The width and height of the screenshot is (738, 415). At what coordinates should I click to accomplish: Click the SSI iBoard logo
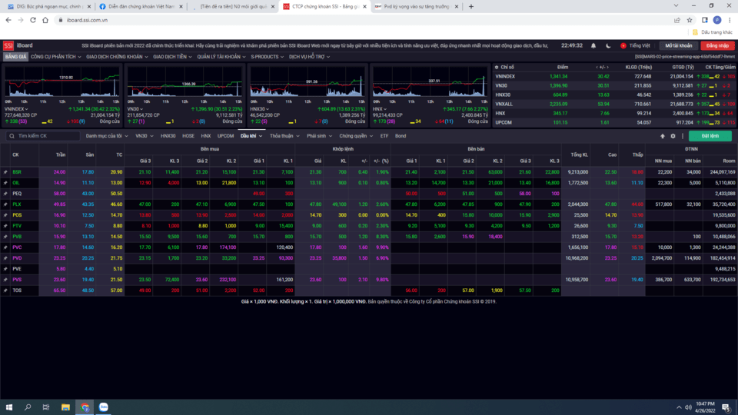pyautogui.click(x=18, y=45)
